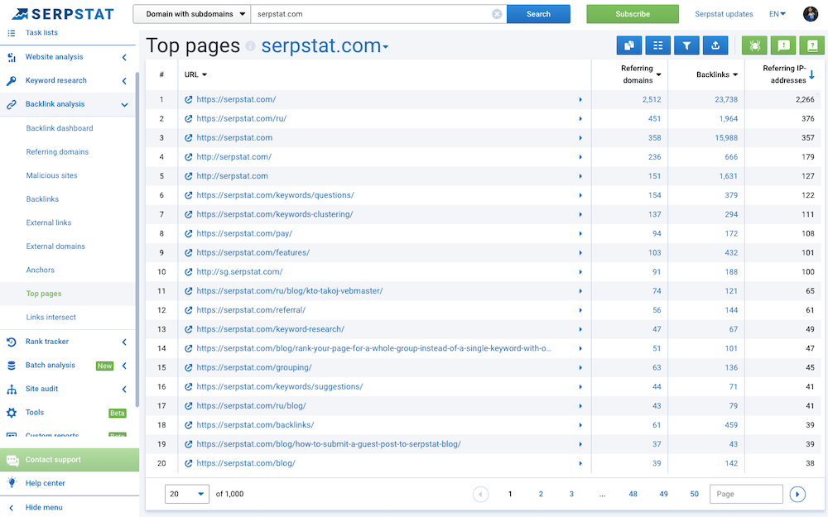This screenshot has height=517, width=828.
Task: Open external link icon for https://serpstat.com/grouping/
Action: [189, 368]
